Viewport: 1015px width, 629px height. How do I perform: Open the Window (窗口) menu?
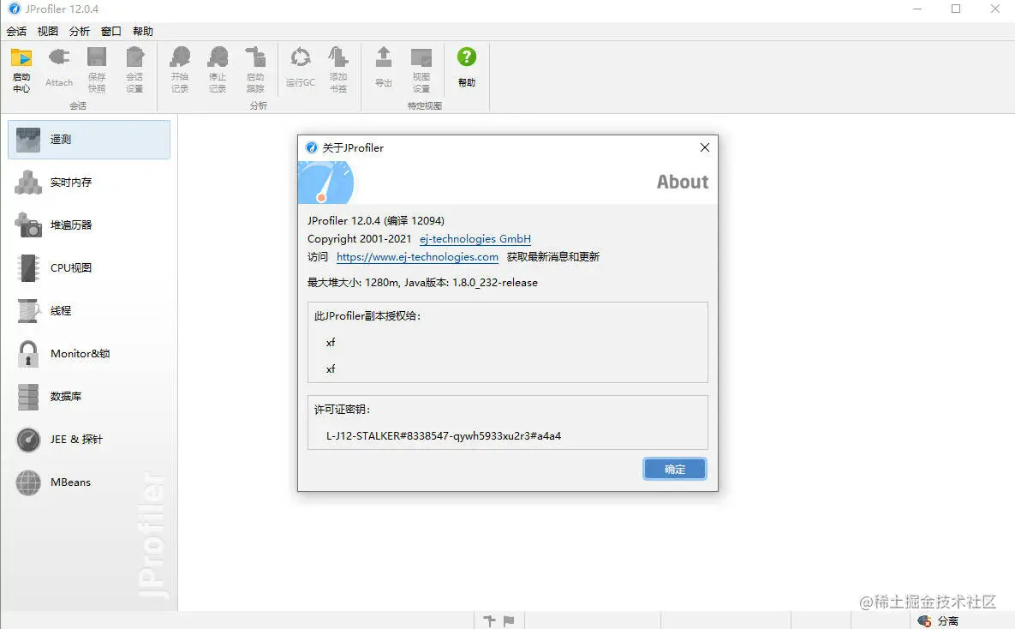click(111, 31)
